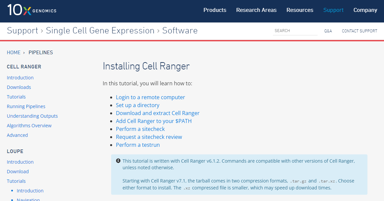The width and height of the screenshot is (384, 201).
Task: Open Cell Ranger Downloads in the sidebar
Action: (x=19, y=87)
